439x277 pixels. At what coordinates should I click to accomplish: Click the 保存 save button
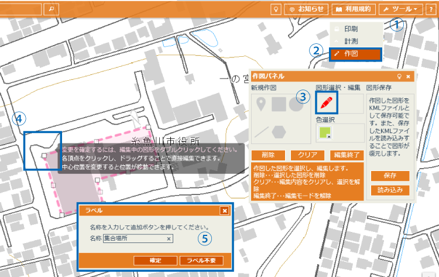pos(390,176)
